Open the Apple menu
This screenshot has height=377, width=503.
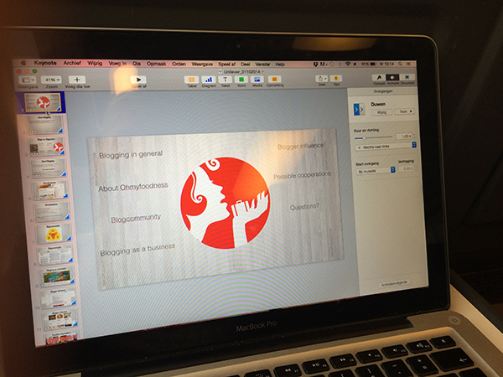23,63
